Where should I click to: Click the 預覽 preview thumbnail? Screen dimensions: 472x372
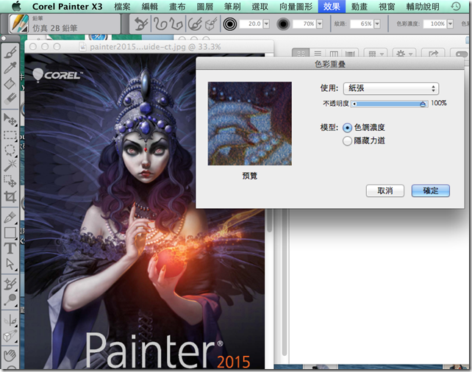pyautogui.click(x=249, y=124)
